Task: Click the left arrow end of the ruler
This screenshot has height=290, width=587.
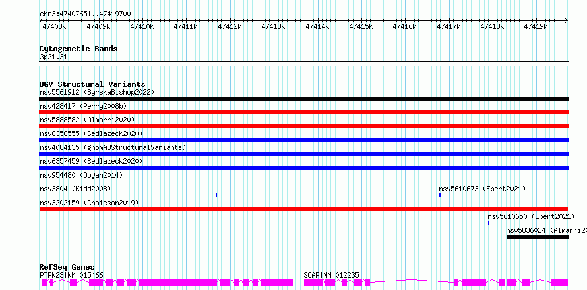Action: pos(41,20)
